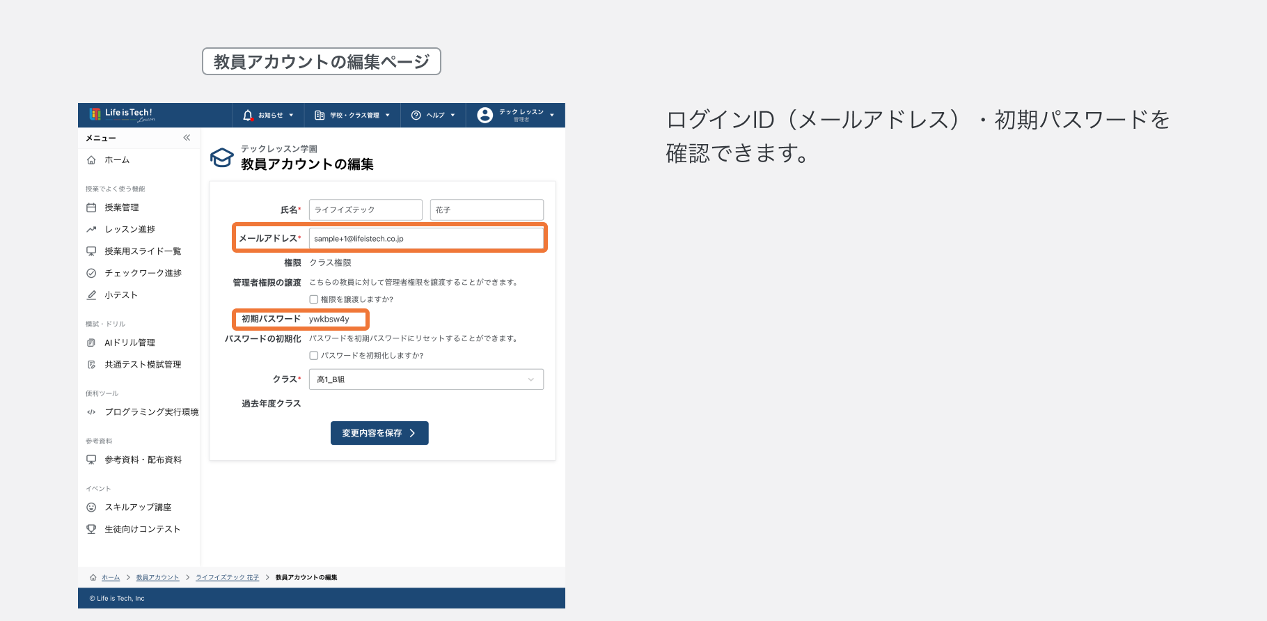Click the monitor icon for 参考資料・配布資料
The width and height of the screenshot is (1267, 621).
[x=91, y=459]
